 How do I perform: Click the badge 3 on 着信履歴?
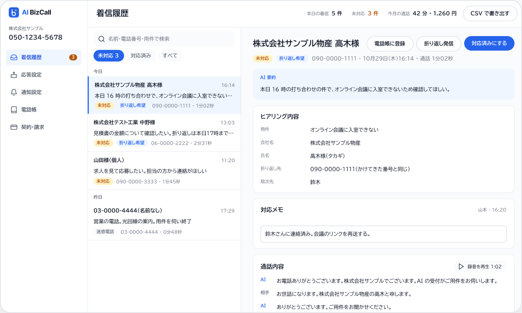[x=73, y=57]
